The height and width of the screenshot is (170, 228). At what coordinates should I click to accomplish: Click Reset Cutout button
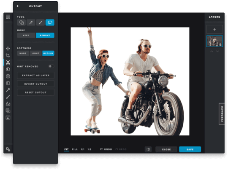(x=35, y=92)
